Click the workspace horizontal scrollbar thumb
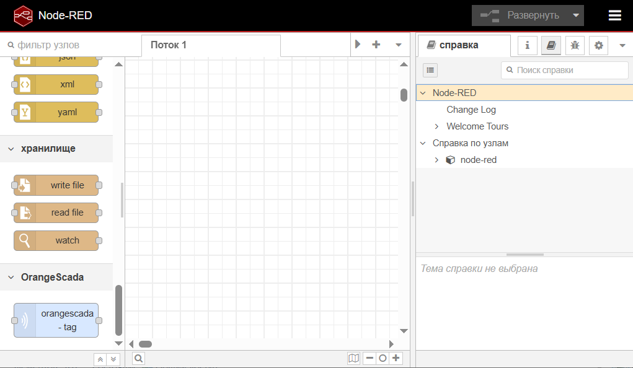Image resolution: width=633 pixels, height=368 pixels. tap(145, 344)
